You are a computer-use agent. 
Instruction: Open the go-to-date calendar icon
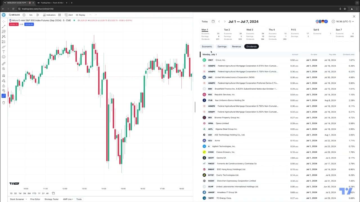[x=53, y=193]
